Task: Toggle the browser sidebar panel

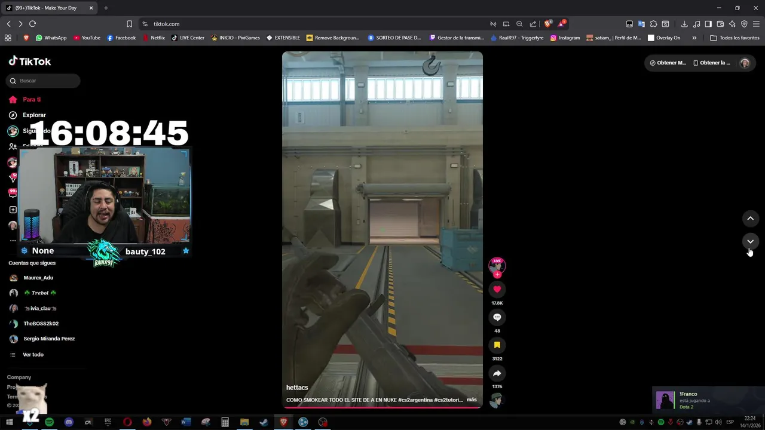Action: click(x=708, y=24)
